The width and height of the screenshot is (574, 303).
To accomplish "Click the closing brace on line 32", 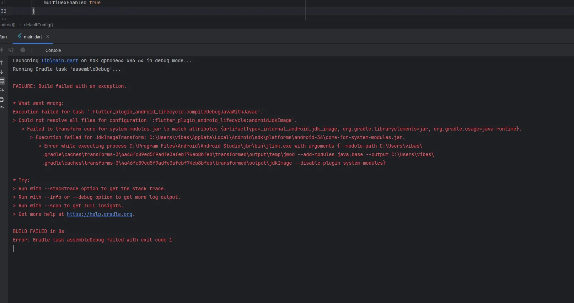I will point(34,11).
